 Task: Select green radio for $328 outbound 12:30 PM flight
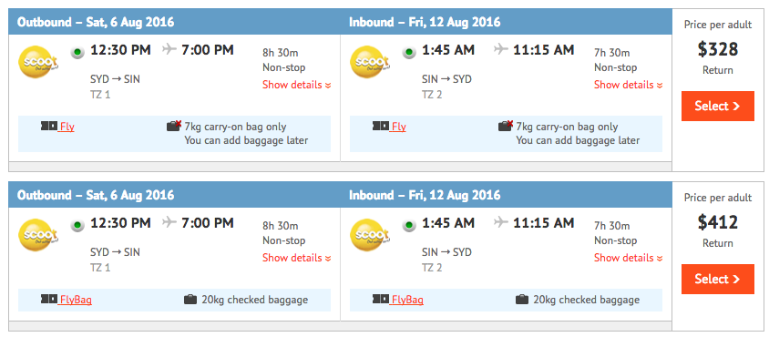[x=77, y=52]
